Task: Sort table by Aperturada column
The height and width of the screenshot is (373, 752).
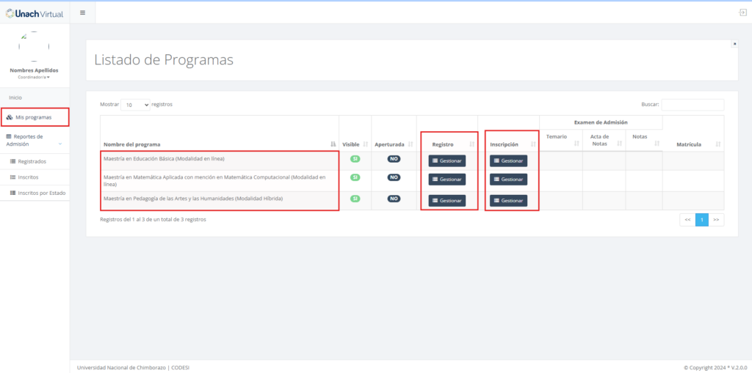Action: tap(410, 144)
